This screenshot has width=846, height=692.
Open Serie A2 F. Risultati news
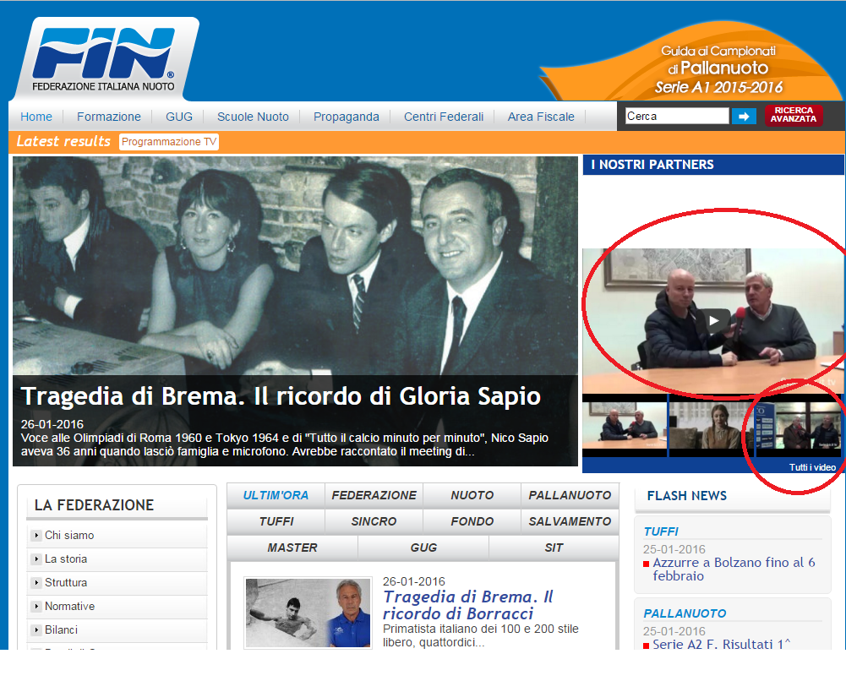(722, 644)
